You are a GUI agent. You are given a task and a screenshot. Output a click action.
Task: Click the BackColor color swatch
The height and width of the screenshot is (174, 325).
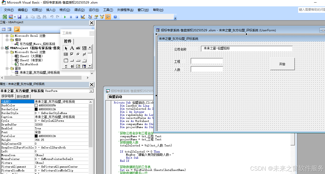(x=36, y=105)
